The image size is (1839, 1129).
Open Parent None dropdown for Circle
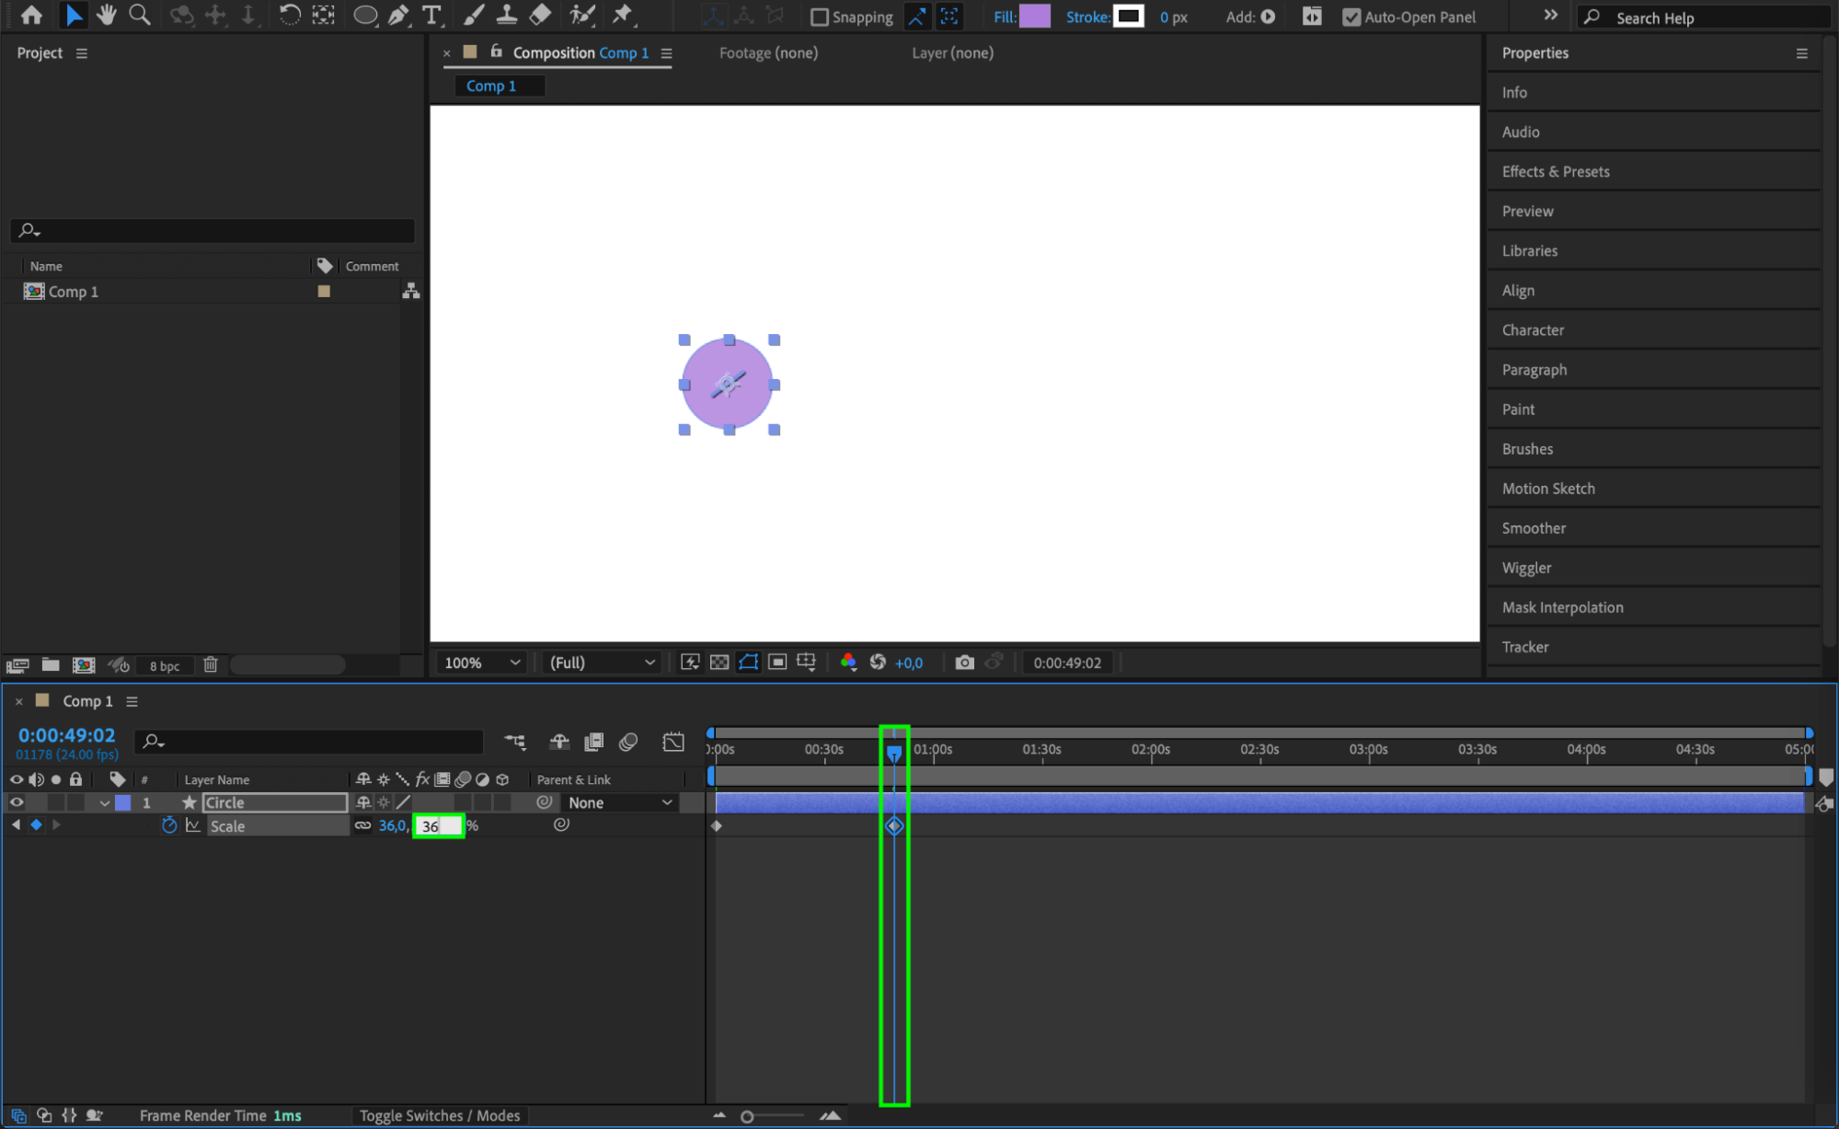pyautogui.click(x=619, y=802)
